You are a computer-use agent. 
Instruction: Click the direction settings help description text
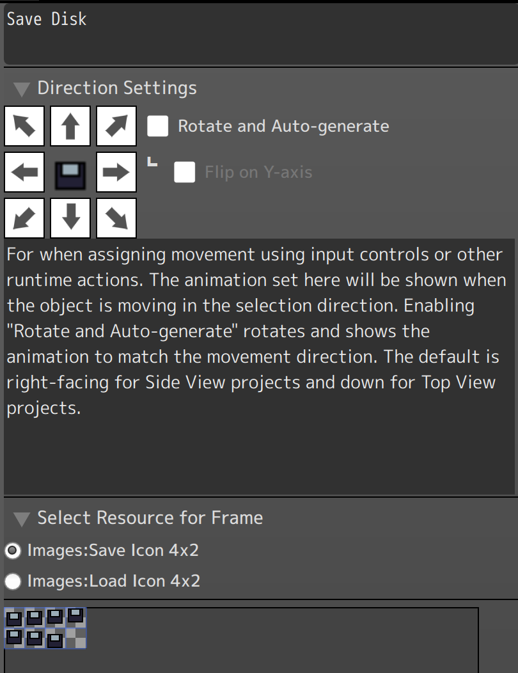(256, 331)
